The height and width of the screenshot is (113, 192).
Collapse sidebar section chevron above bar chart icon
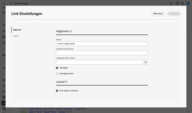[x=4, y=62]
